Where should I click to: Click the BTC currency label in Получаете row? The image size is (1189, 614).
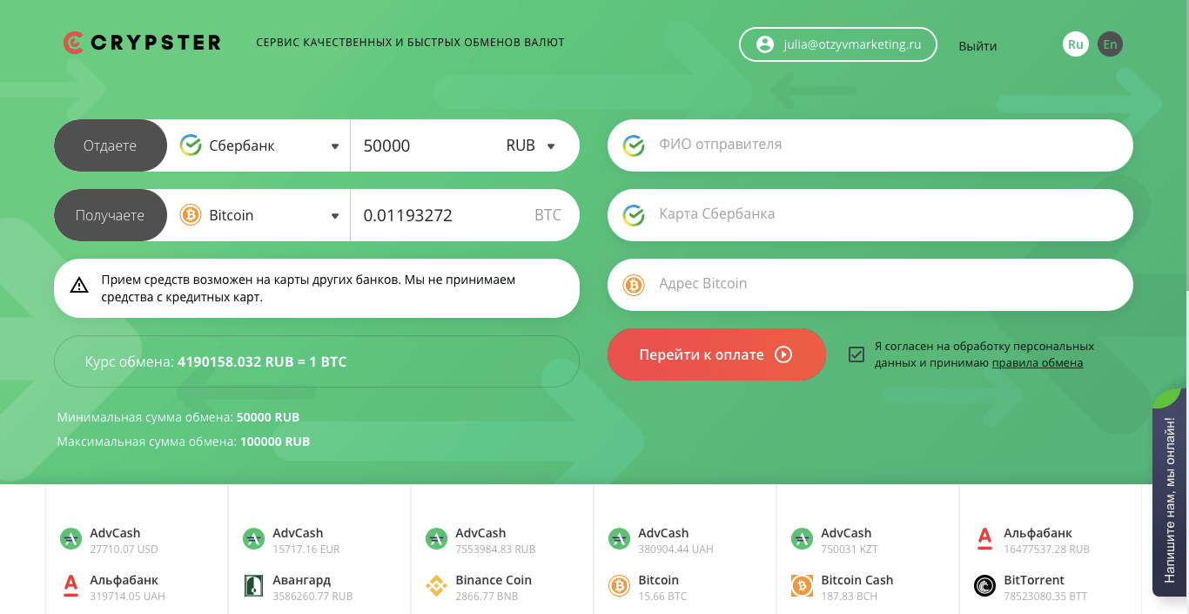pyautogui.click(x=547, y=215)
